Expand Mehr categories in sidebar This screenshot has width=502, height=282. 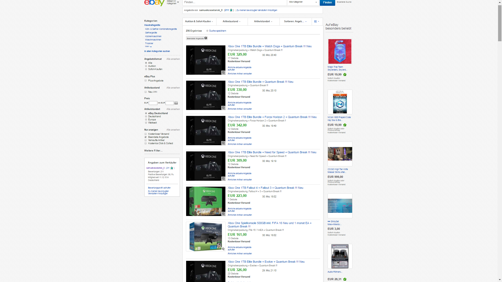coord(148,46)
